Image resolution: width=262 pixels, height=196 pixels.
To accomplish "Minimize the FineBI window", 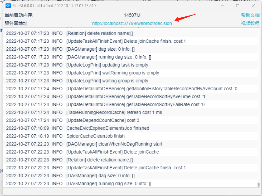I will (222, 6).
